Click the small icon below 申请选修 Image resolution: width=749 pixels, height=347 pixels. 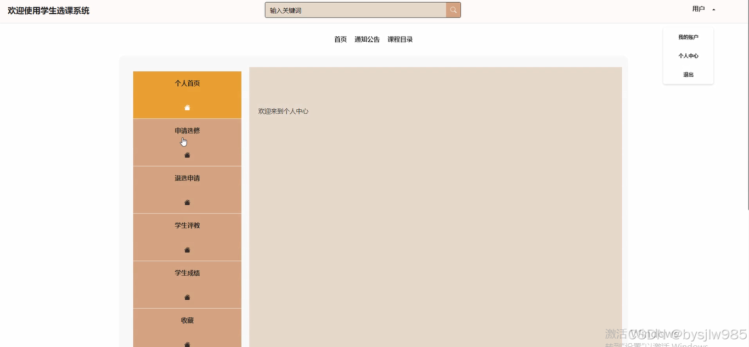pyautogui.click(x=187, y=155)
